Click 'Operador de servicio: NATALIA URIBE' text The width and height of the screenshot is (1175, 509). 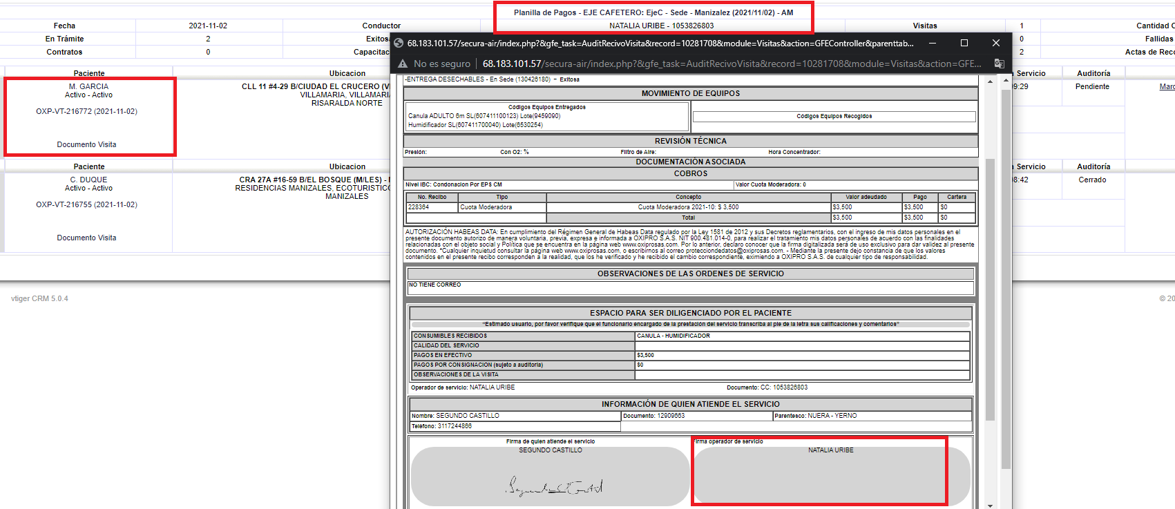pos(463,387)
